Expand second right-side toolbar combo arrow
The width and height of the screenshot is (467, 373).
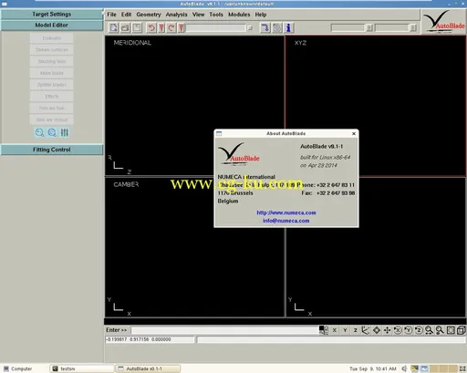tap(413, 28)
